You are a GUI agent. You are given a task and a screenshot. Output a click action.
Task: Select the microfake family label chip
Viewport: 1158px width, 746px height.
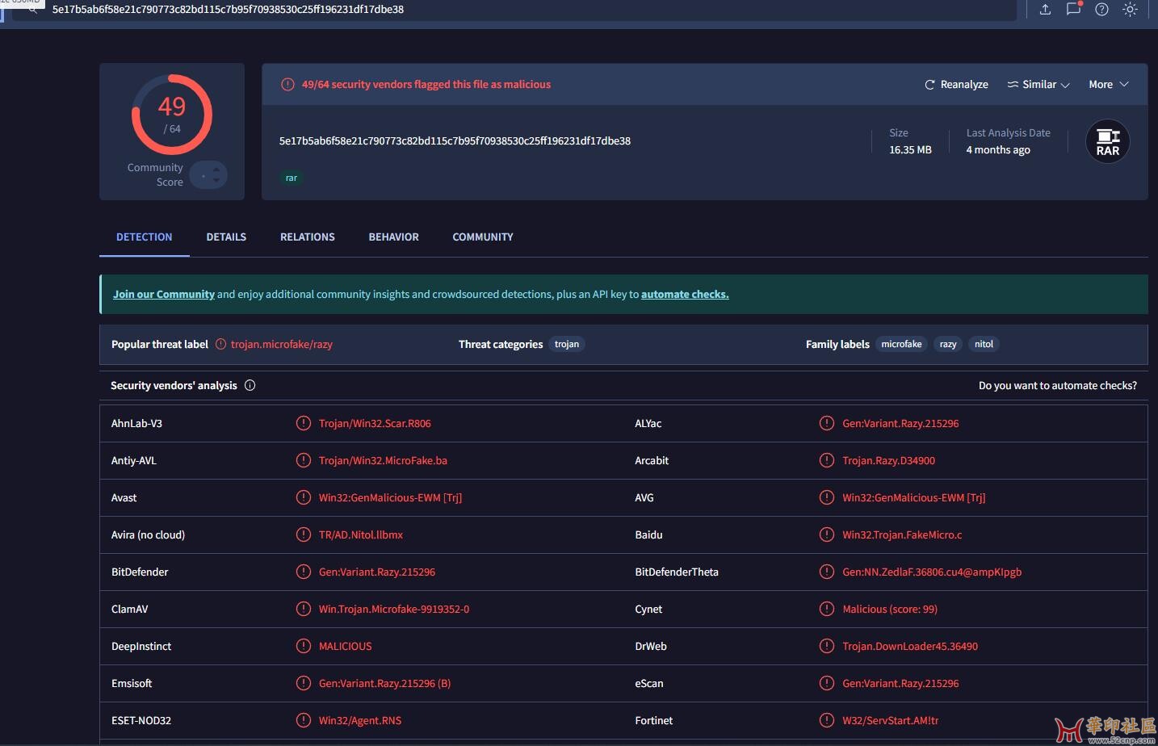901,344
